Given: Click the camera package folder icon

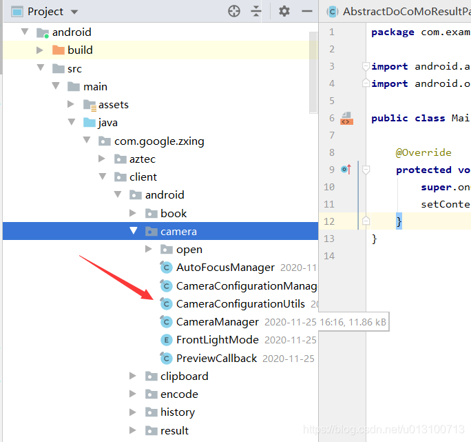Looking at the screenshot, I should (x=151, y=232).
